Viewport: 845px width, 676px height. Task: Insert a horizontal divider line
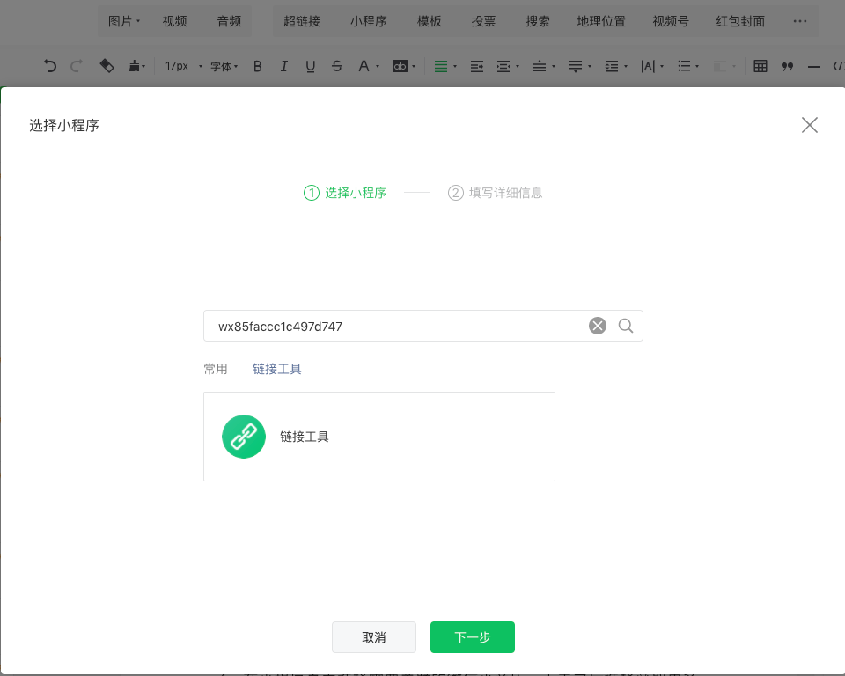tap(813, 67)
